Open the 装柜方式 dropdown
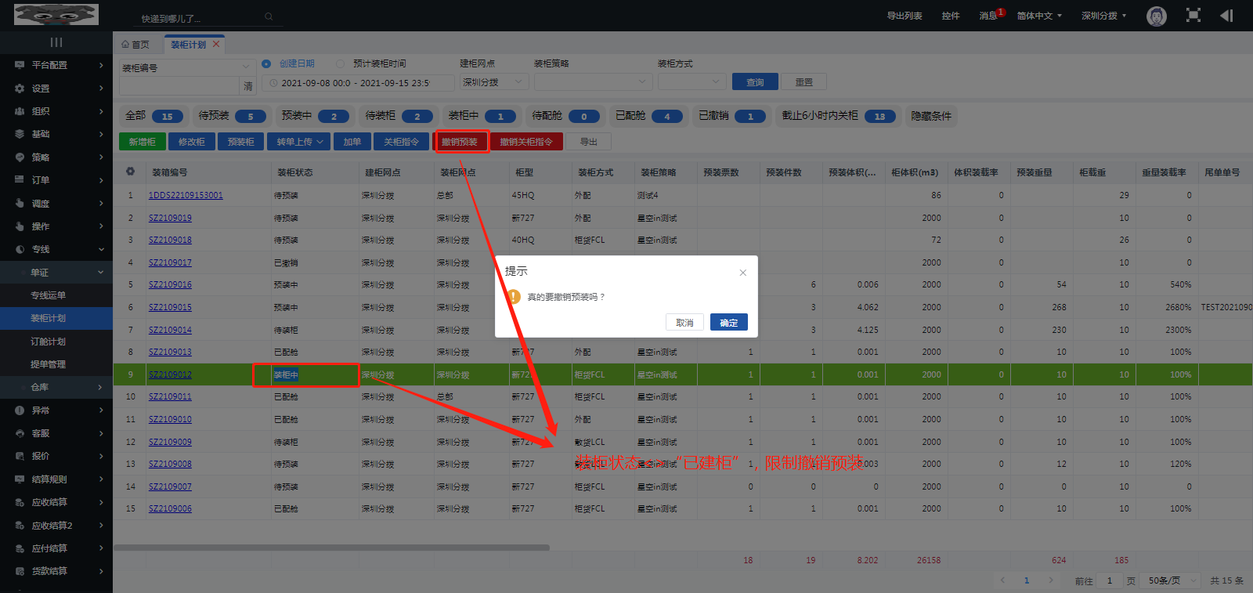The height and width of the screenshot is (593, 1253). pyautogui.click(x=693, y=81)
